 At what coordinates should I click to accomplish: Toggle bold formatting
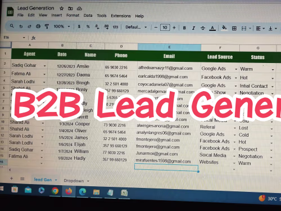pos(184,28)
